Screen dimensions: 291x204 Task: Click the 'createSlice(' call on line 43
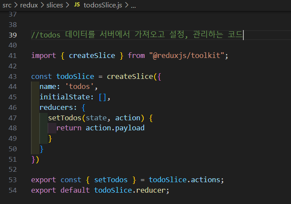pyautogui.click(x=132, y=76)
